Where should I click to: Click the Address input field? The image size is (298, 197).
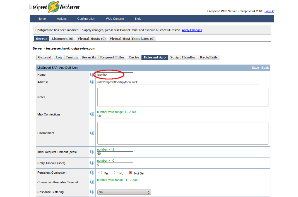tap(177, 82)
